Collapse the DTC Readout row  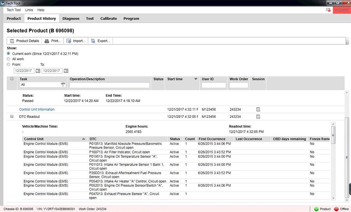pos(12,117)
